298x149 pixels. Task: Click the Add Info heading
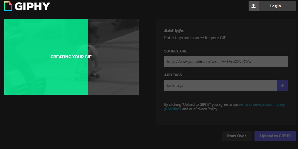point(174,31)
